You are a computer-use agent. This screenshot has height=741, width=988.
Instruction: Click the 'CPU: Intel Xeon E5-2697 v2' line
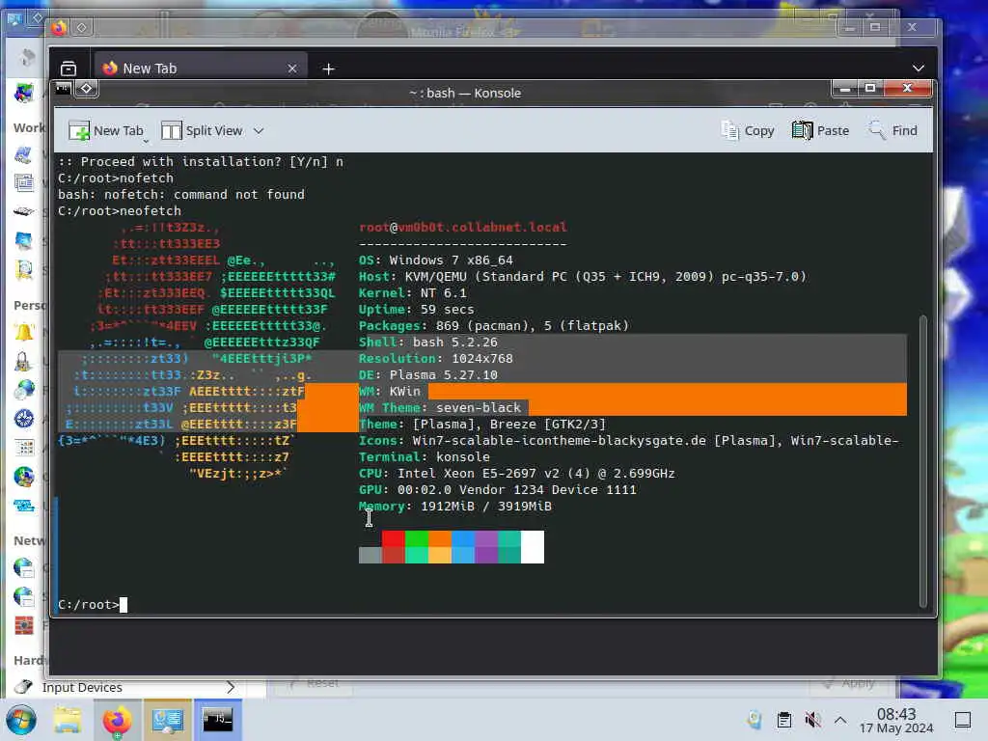(x=517, y=473)
